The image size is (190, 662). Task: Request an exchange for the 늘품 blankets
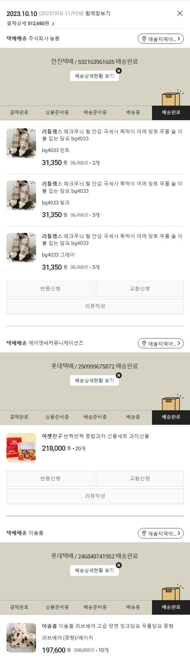(x=140, y=289)
